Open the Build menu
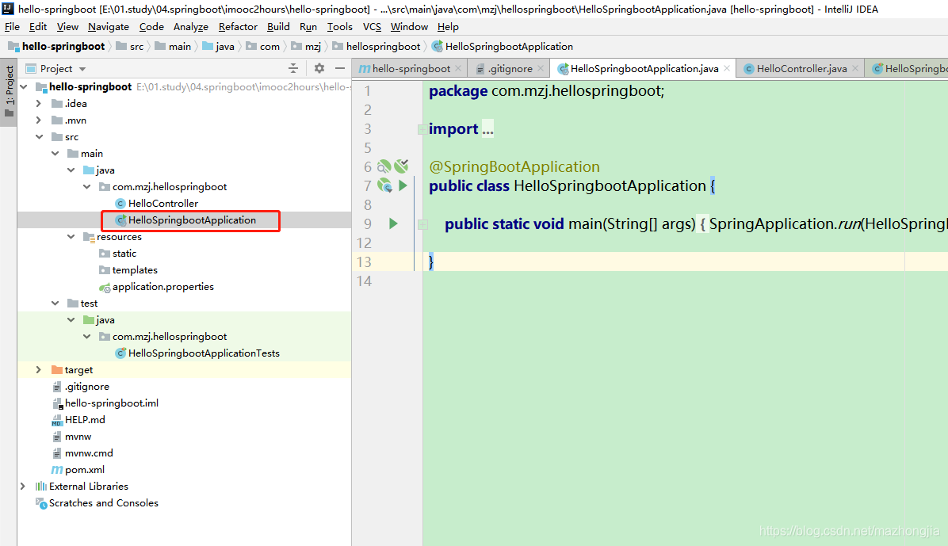This screenshot has height=546, width=948. (278, 27)
